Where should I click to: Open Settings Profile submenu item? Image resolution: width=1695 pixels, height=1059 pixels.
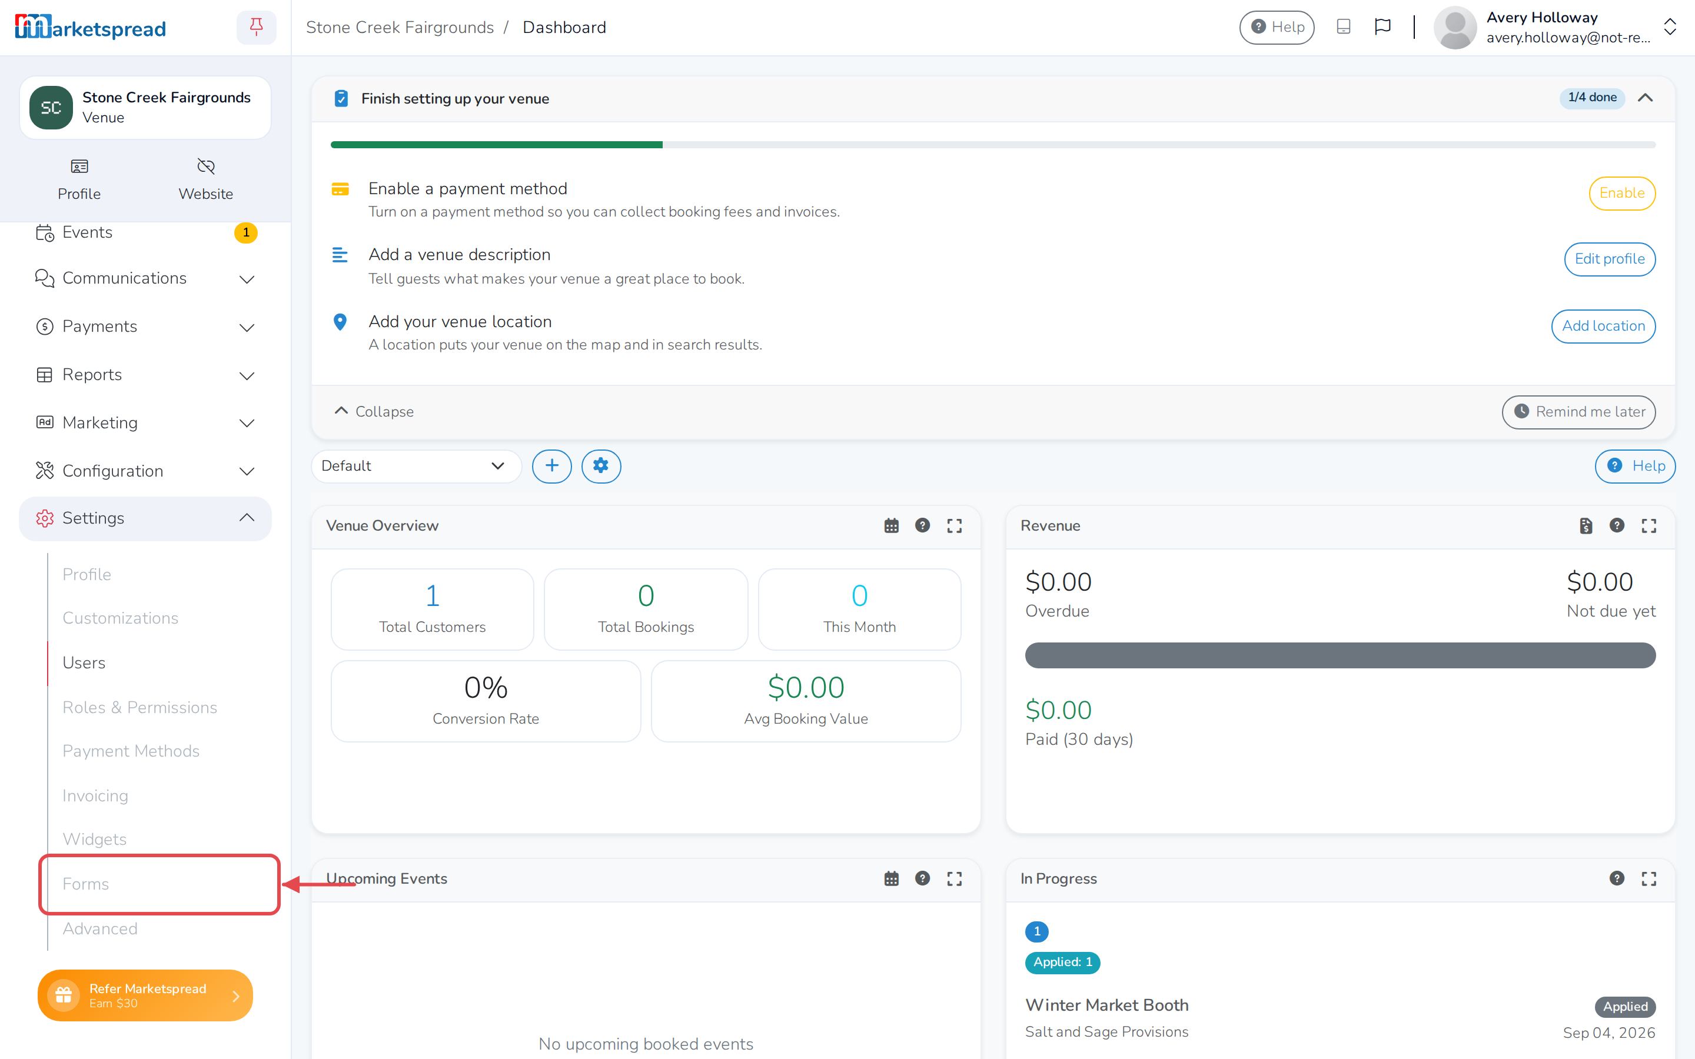coord(87,574)
